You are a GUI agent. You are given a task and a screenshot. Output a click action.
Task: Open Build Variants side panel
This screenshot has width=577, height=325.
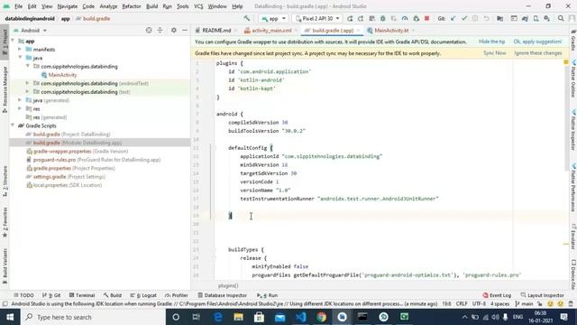[x=5, y=266]
